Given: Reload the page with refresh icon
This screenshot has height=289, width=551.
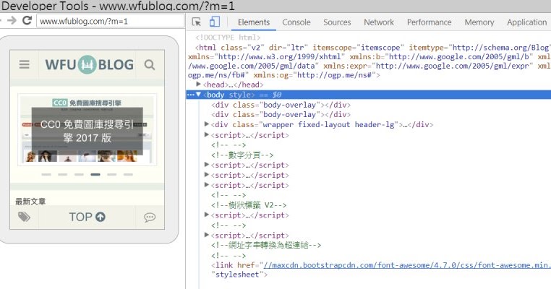Looking at the screenshot, I should point(27,20).
